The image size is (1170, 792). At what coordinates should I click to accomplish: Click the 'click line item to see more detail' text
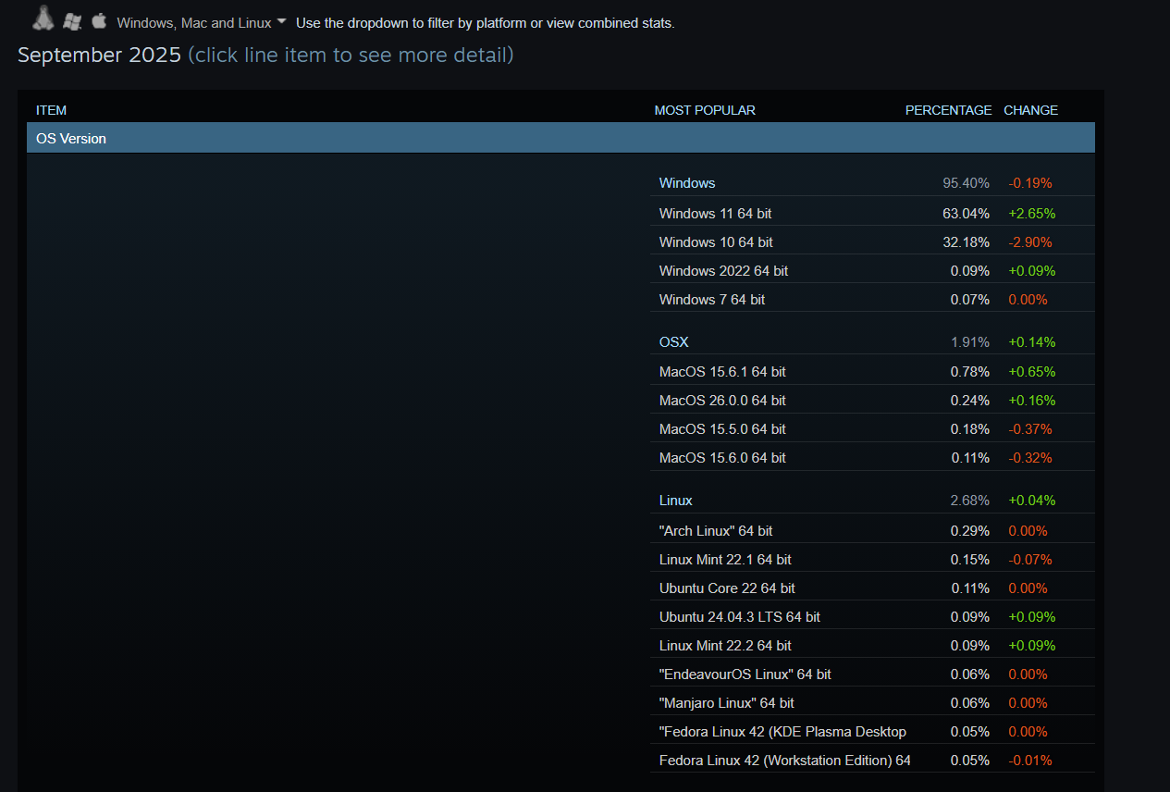(351, 55)
